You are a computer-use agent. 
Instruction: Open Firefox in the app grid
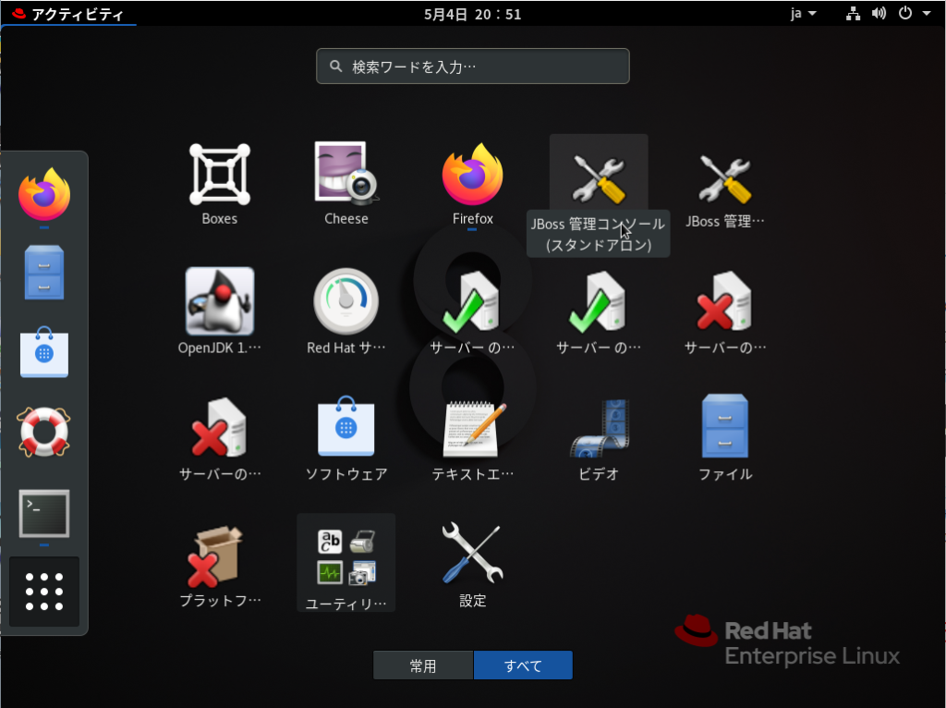pyautogui.click(x=472, y=184)
